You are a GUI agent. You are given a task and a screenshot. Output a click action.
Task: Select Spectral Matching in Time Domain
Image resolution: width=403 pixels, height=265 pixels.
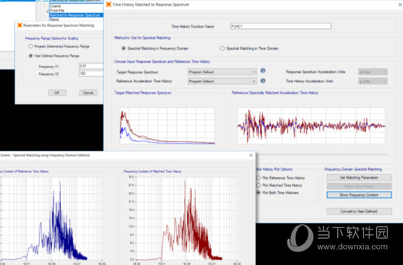coord(222,48)
